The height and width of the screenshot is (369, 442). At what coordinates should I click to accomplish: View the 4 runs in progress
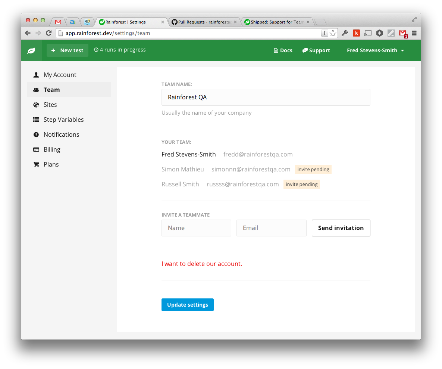pyautogui.click(x=119, y=50)
